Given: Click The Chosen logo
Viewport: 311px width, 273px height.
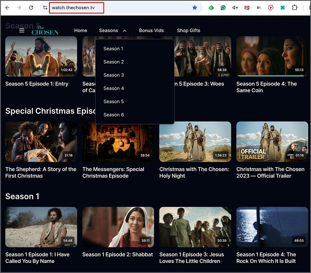Looking at the screenshot, I should (45, 31).
